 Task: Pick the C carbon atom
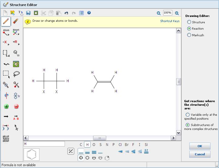tap(81, 145)
